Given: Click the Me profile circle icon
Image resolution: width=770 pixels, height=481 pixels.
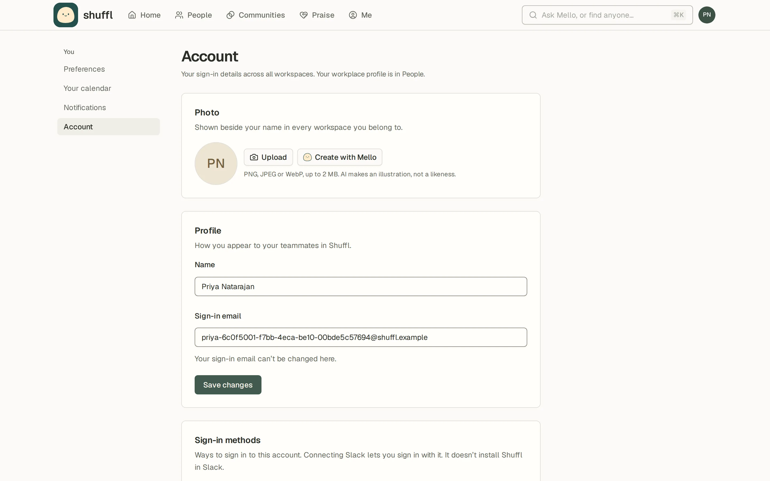Looking at the screenshot, I should click(353, 15).
